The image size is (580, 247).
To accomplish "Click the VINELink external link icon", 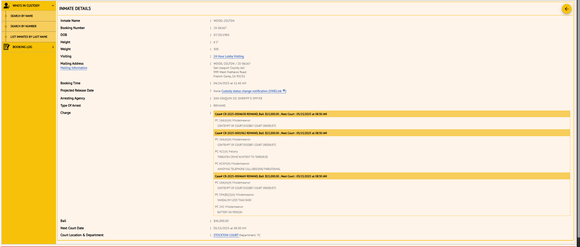I will point(284,91).
